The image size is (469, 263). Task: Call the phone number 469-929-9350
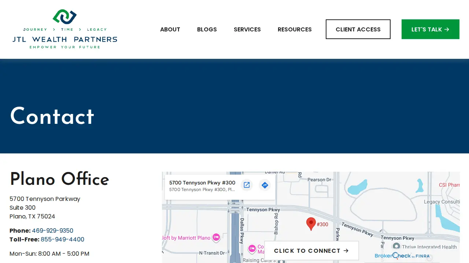pyautogui.click(x=52, y=230)
